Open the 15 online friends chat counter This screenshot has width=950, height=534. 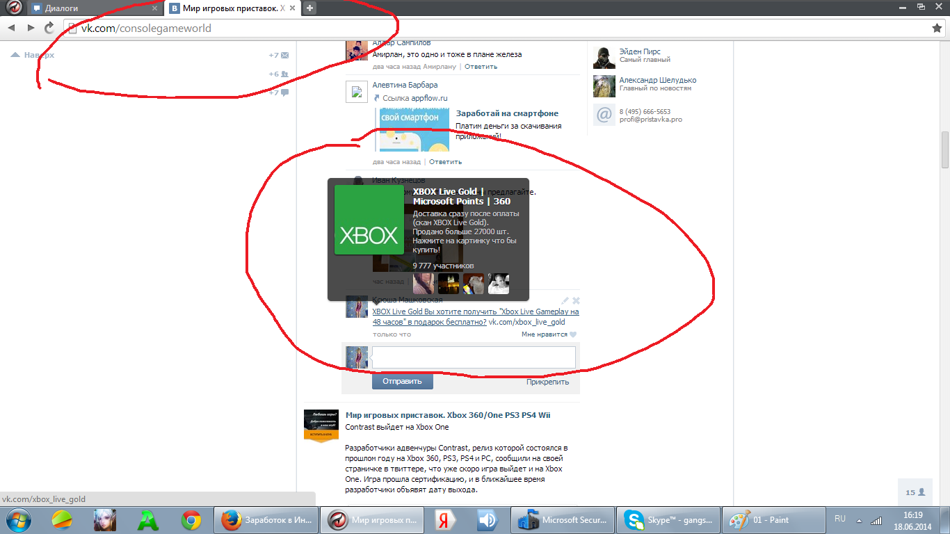[x=915, y=492]
